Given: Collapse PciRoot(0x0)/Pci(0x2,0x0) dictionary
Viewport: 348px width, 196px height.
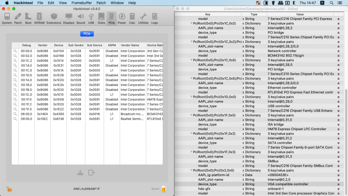Looking at the screenshot, I should [x=191, y=170].
